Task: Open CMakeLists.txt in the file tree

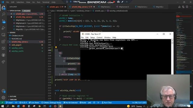Action: 17,35
